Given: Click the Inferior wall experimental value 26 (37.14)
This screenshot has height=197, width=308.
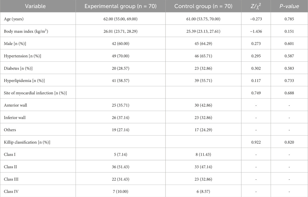Looking at the screenshot, I should click(x=121, y=117).
